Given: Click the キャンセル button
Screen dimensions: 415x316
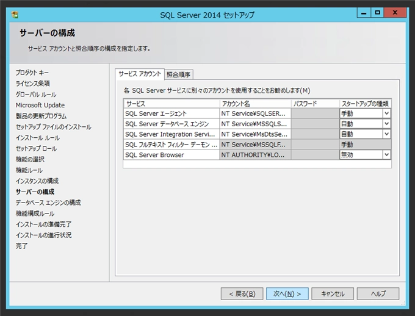Looking at the screenshot, I should click(x=333, y=294).
